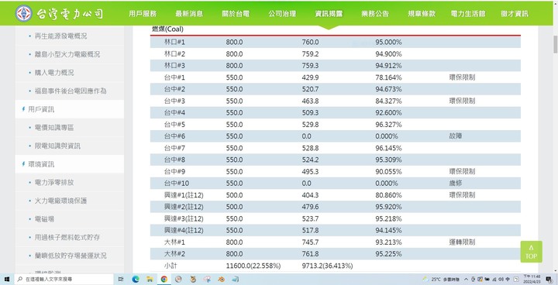Click the clock showing 11:48
The height and width of the screenshot is (285, 558).
531,280
